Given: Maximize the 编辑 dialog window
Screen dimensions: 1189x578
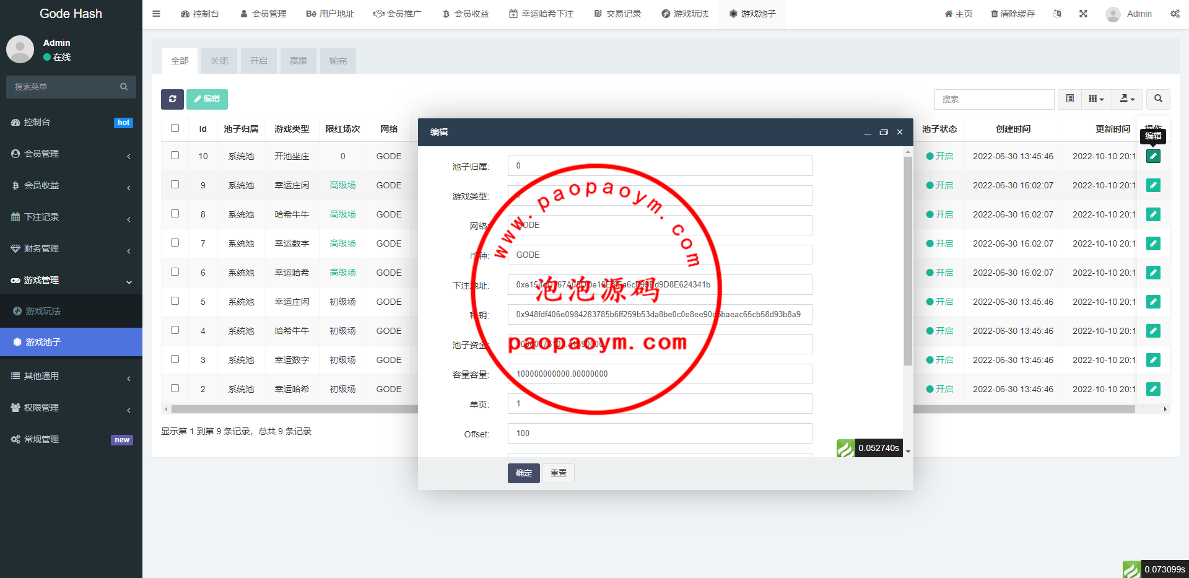Looking at the screenshot, I should click(884, 132).
